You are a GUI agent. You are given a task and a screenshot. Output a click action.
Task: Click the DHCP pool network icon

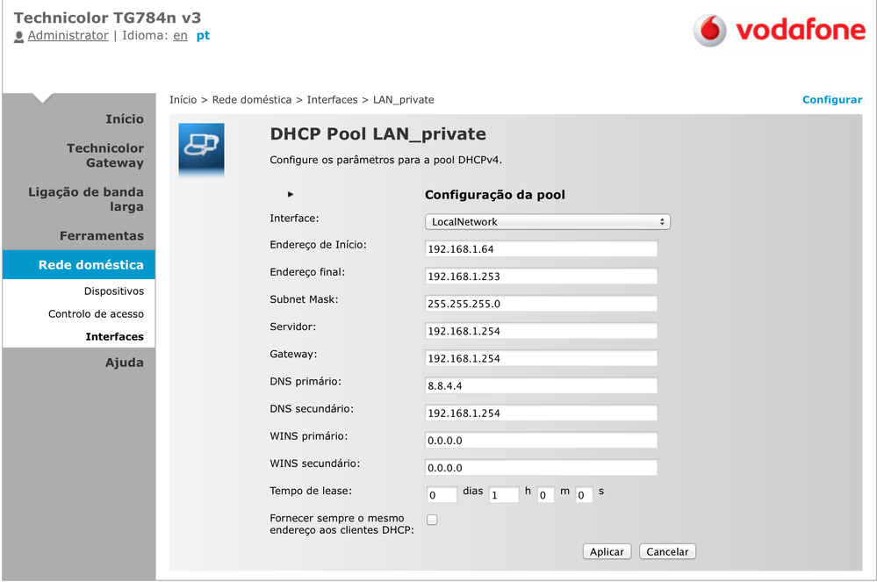[201, 146]
